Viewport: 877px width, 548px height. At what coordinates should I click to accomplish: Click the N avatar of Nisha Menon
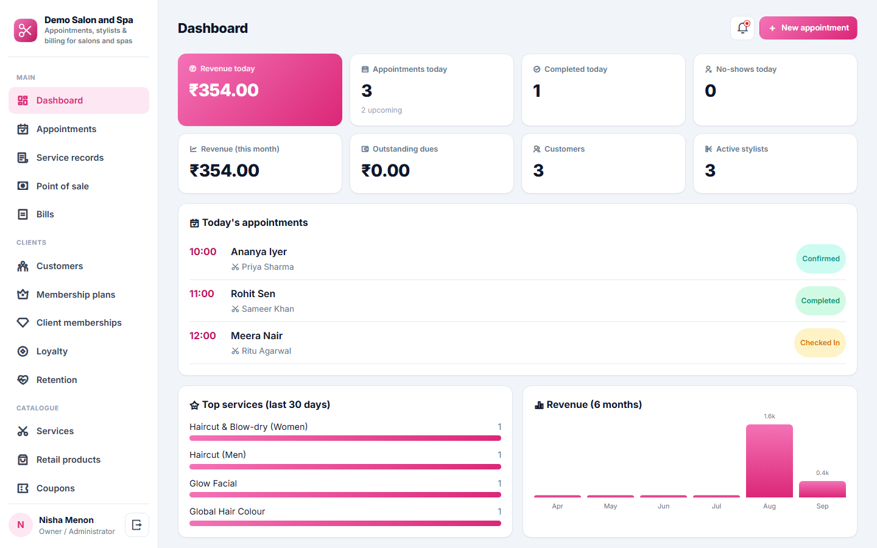tap(21, 525)
